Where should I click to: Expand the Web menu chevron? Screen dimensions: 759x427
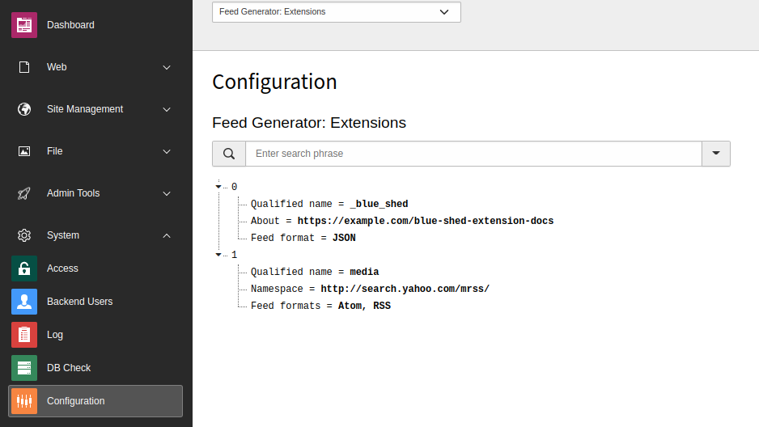click(x=167, y=67)
